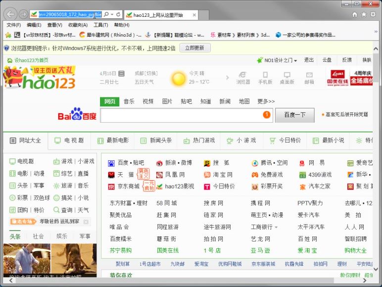
Task: Open the calendar icon next to 4月15日
Action: pos(121,73)
